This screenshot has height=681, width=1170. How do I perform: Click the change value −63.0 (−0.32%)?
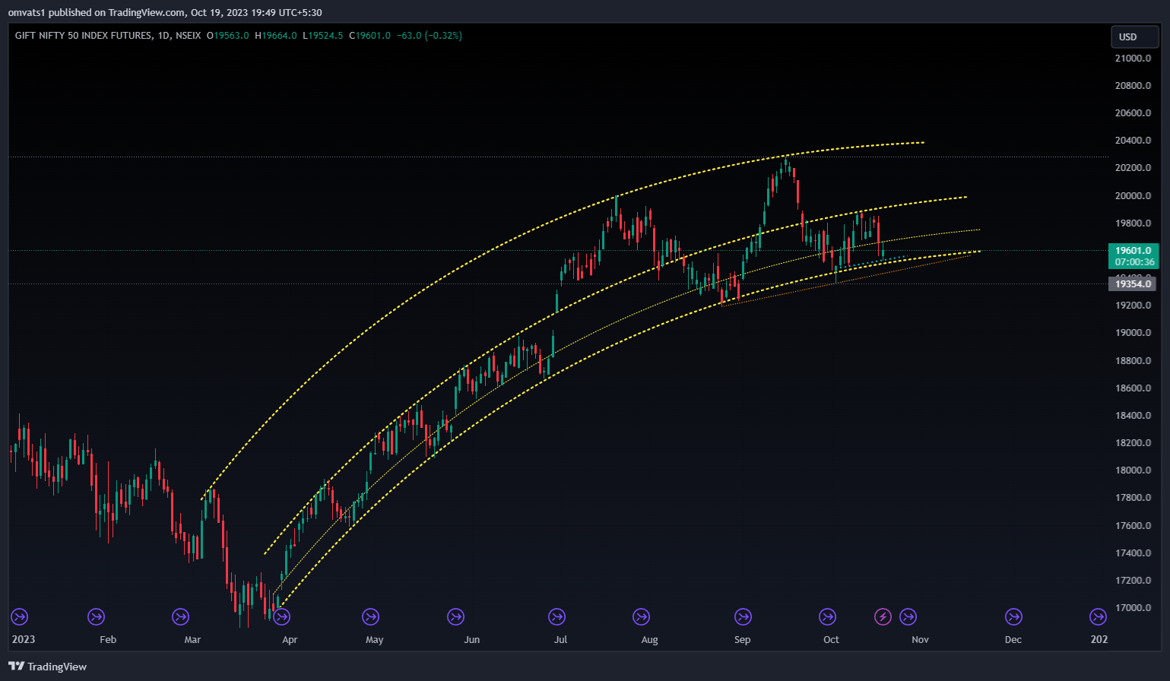click(x=430, y=36)
